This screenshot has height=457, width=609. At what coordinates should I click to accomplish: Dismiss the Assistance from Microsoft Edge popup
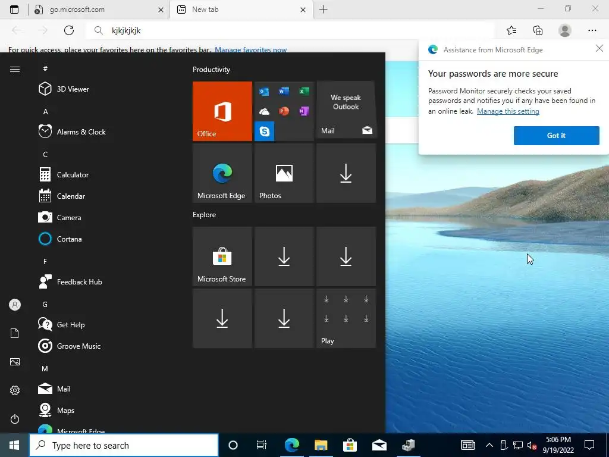click(x=599, y=48)
